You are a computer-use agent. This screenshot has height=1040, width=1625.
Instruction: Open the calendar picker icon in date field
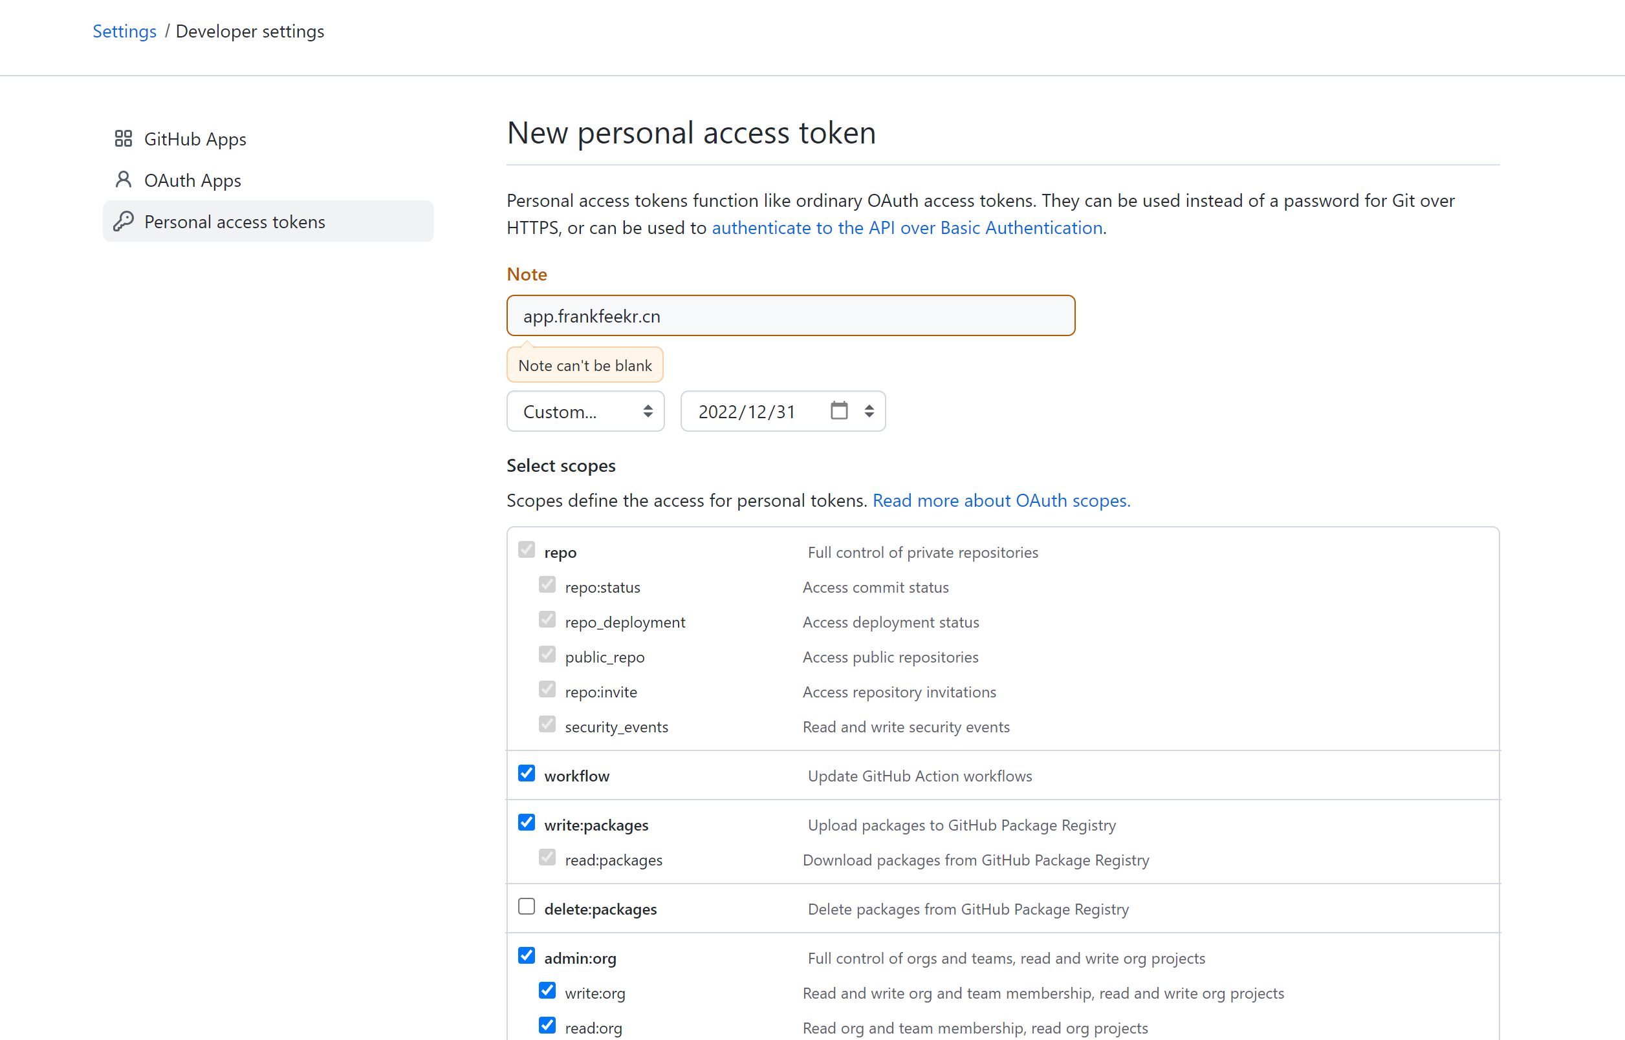click(x=839, y=410)
